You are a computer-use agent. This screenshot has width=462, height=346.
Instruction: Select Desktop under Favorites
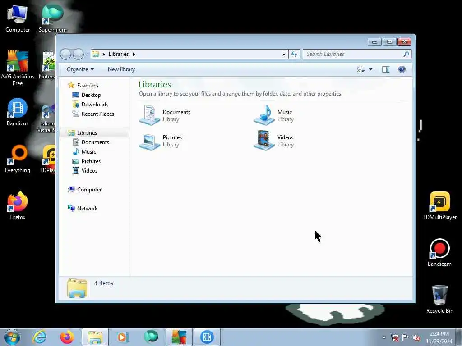click(87, 95)
